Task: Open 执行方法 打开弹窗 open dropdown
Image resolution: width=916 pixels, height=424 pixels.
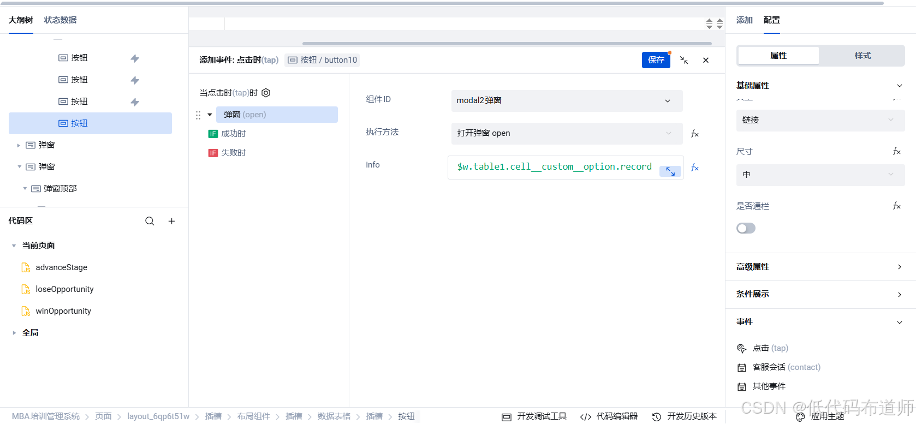Action: point(567,133)
